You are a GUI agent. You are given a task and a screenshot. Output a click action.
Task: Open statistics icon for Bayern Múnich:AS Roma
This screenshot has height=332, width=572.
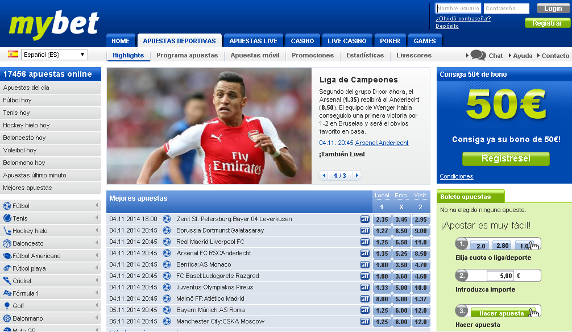coord(365,310)
